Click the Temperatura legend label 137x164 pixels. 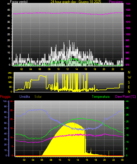101,97
